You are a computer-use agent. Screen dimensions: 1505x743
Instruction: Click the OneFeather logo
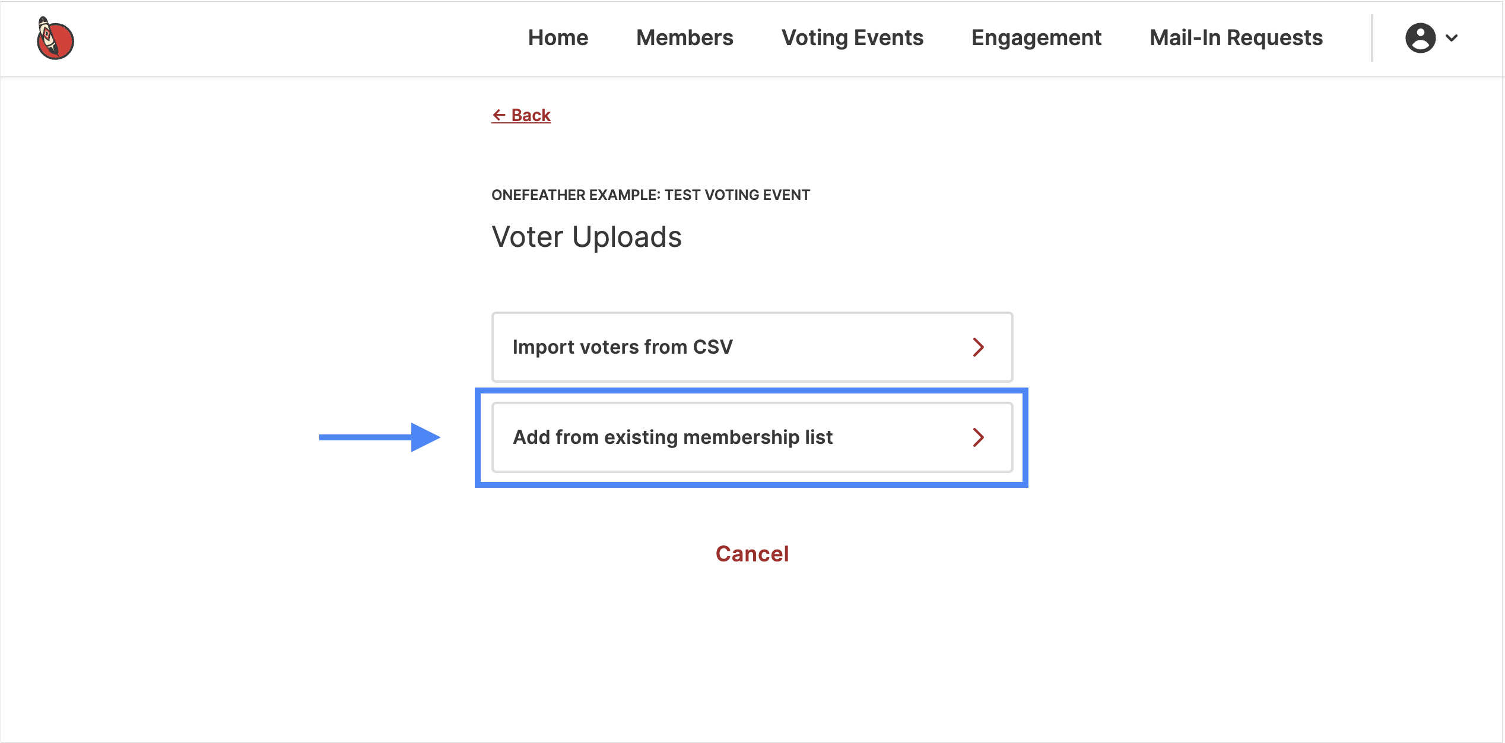[55, 39]
